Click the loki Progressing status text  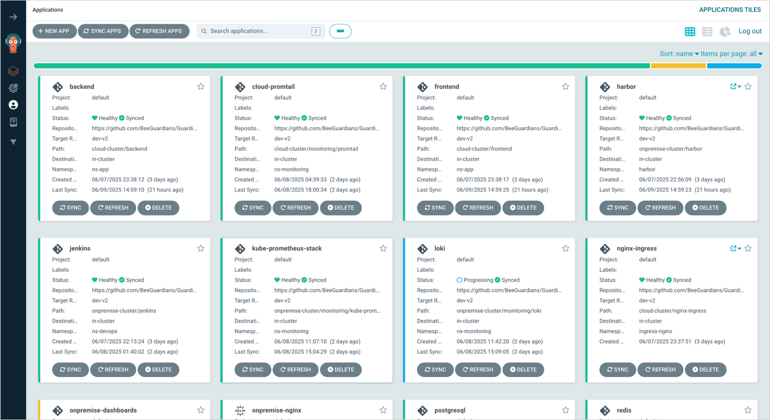pyautogui.click(x=478, y=280)
